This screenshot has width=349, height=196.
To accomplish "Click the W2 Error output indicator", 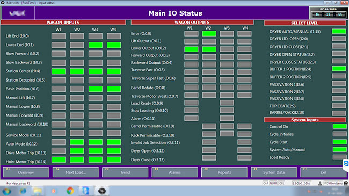I will [x=209, y=34].
